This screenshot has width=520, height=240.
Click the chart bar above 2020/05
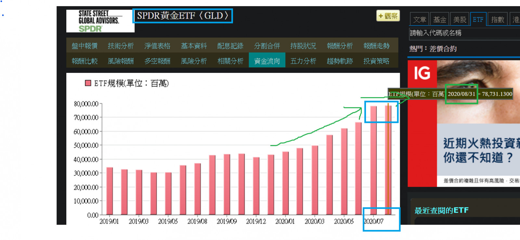point(344,171)
